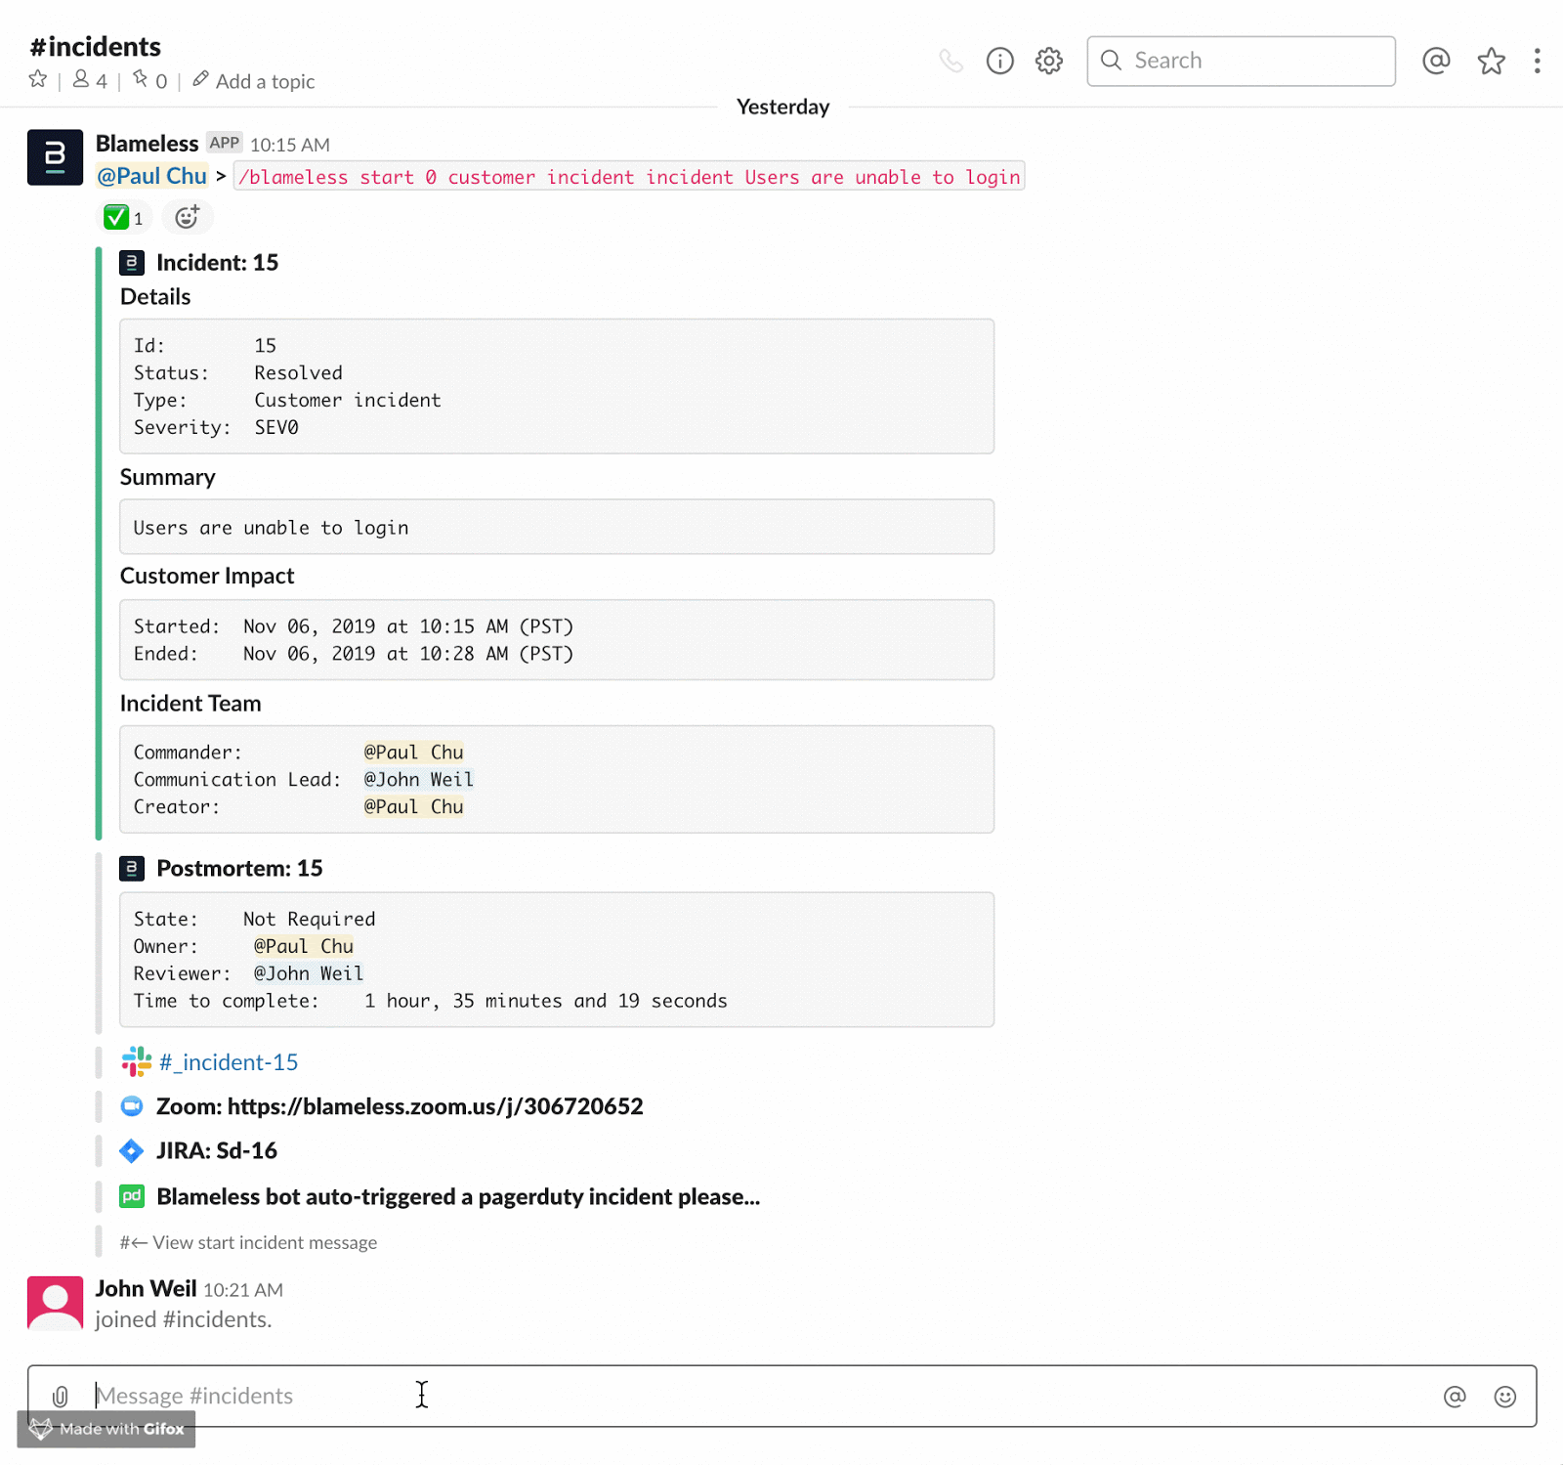Click the 10:15 AM Blameless timestamp

pos(290,145)
